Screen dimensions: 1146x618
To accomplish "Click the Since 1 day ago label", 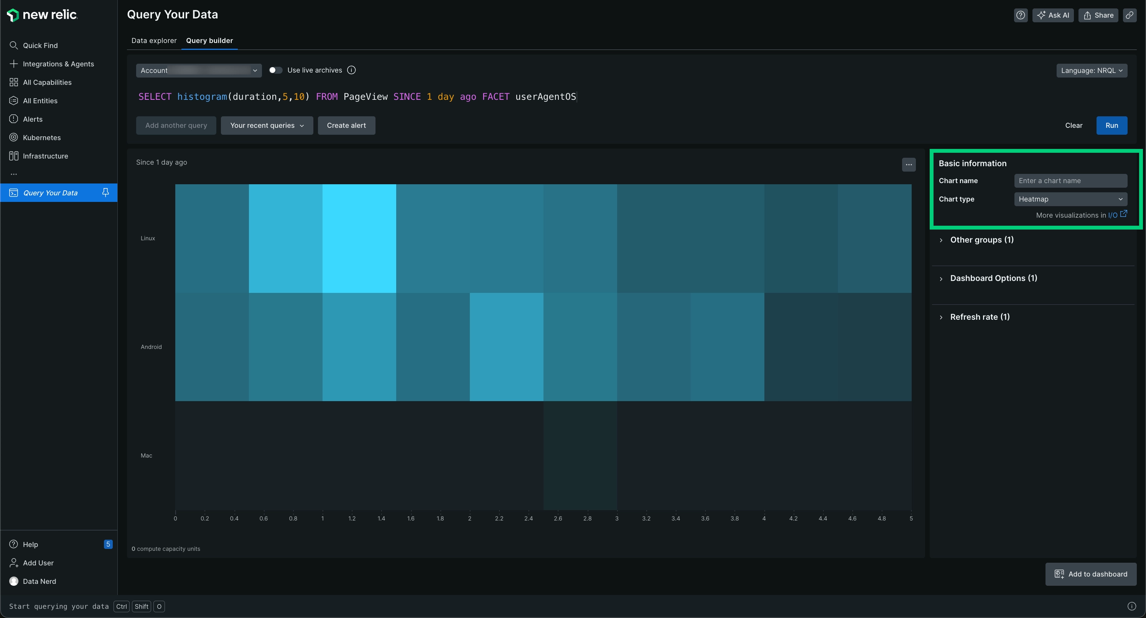I will tap(161, 162).
